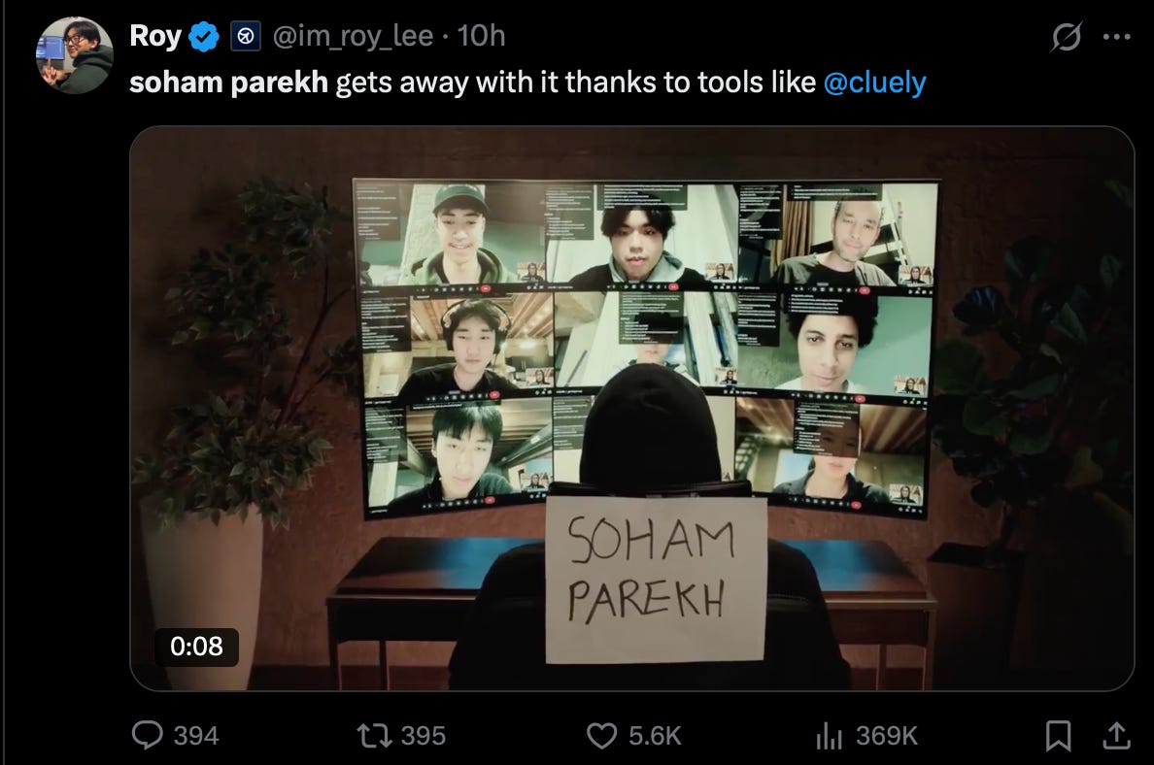Play the embedded Soham Parekh video
The image size is (1154, 765).
pos(632,409)
